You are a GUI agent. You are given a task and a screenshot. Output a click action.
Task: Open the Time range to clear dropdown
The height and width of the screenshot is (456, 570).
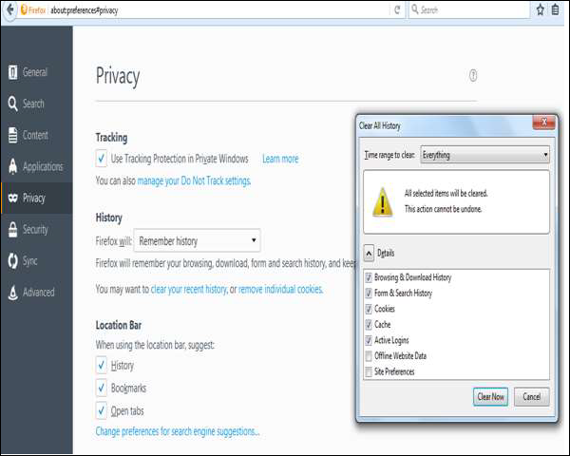(484, 155)
